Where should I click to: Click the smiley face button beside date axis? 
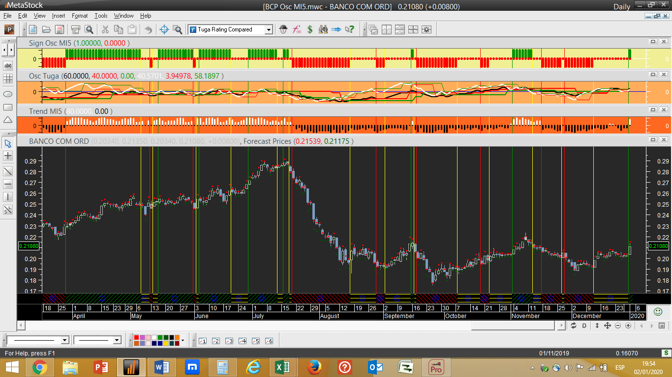point(658,311)
